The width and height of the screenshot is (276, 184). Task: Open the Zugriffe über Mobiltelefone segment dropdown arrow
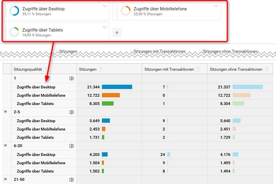[x=216, y=6]
